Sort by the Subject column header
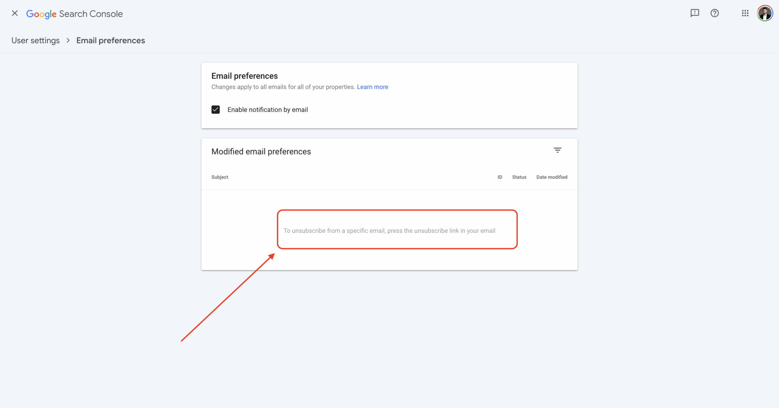 pos(220,177)
